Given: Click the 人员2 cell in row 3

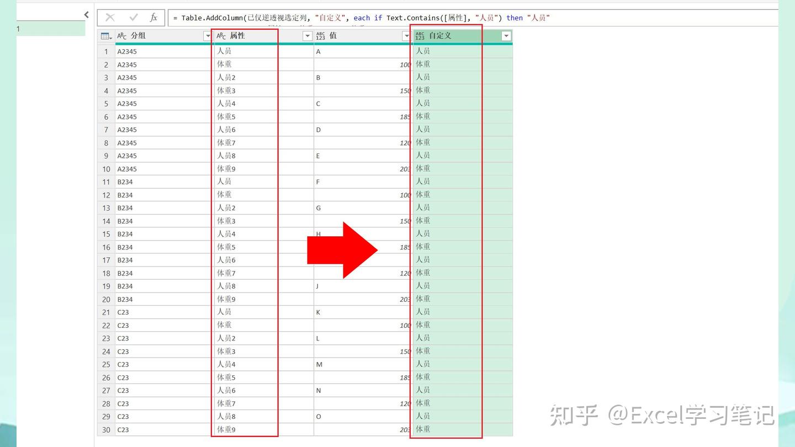Looking at the screenshot, I should 263,77.
